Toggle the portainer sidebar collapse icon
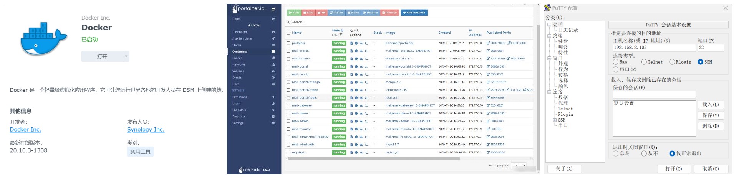 [273, 9]
